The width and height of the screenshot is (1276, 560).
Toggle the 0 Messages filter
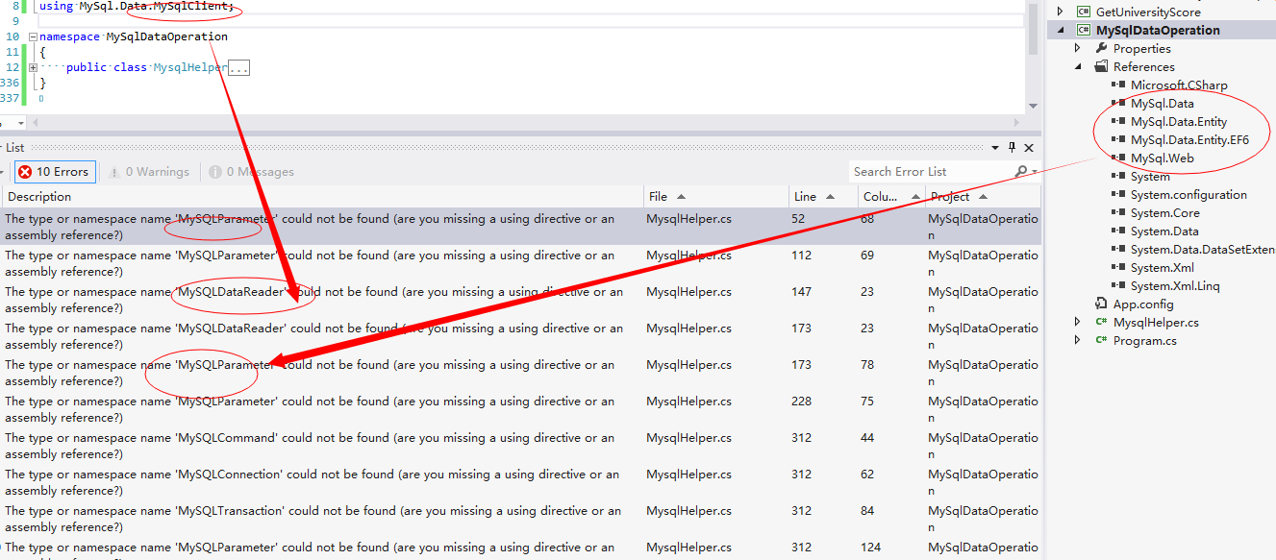[252, 172]
